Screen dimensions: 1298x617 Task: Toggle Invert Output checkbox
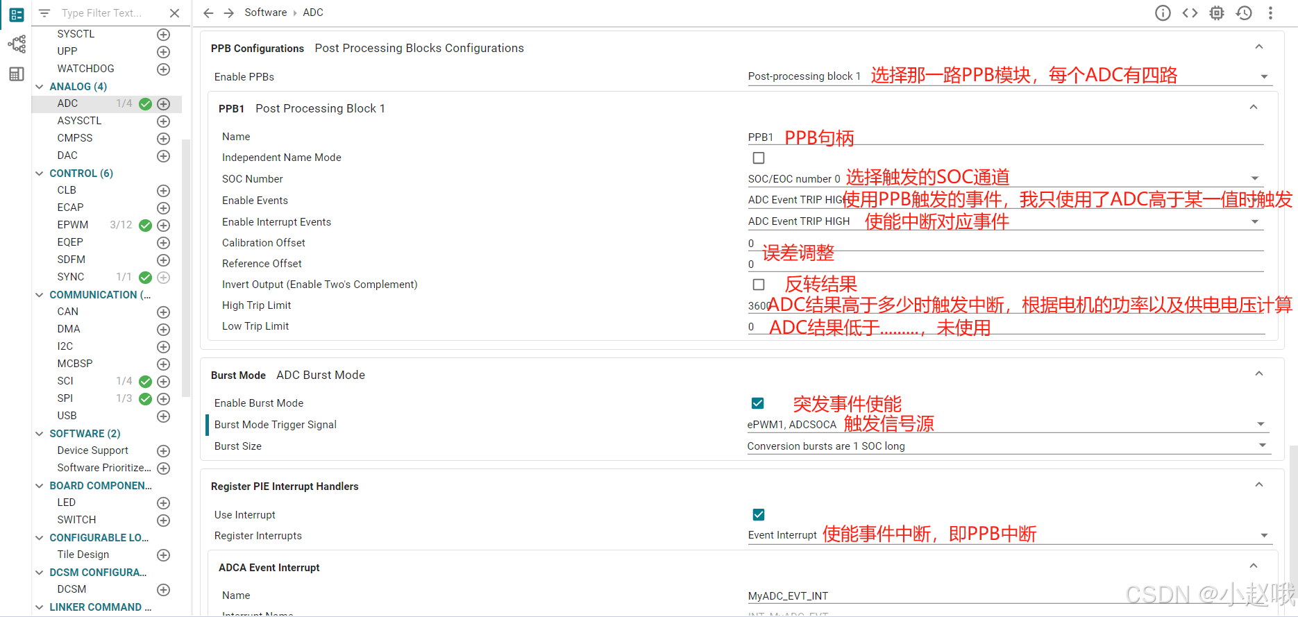pos(759,285)
